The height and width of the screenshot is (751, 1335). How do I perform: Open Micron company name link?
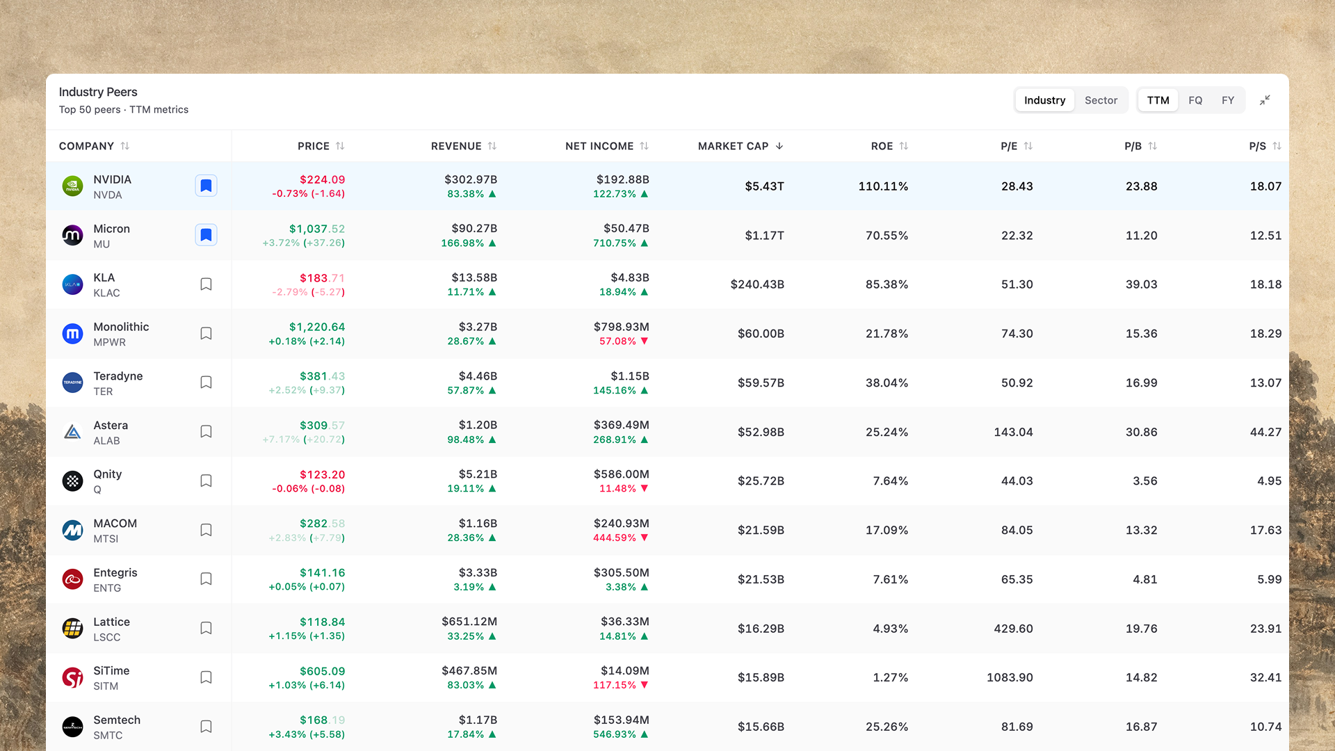(112, 229)
